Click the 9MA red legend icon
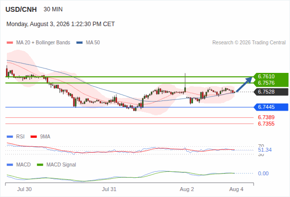The width and height of the screenshot is (290, 197). coord(33,137)
